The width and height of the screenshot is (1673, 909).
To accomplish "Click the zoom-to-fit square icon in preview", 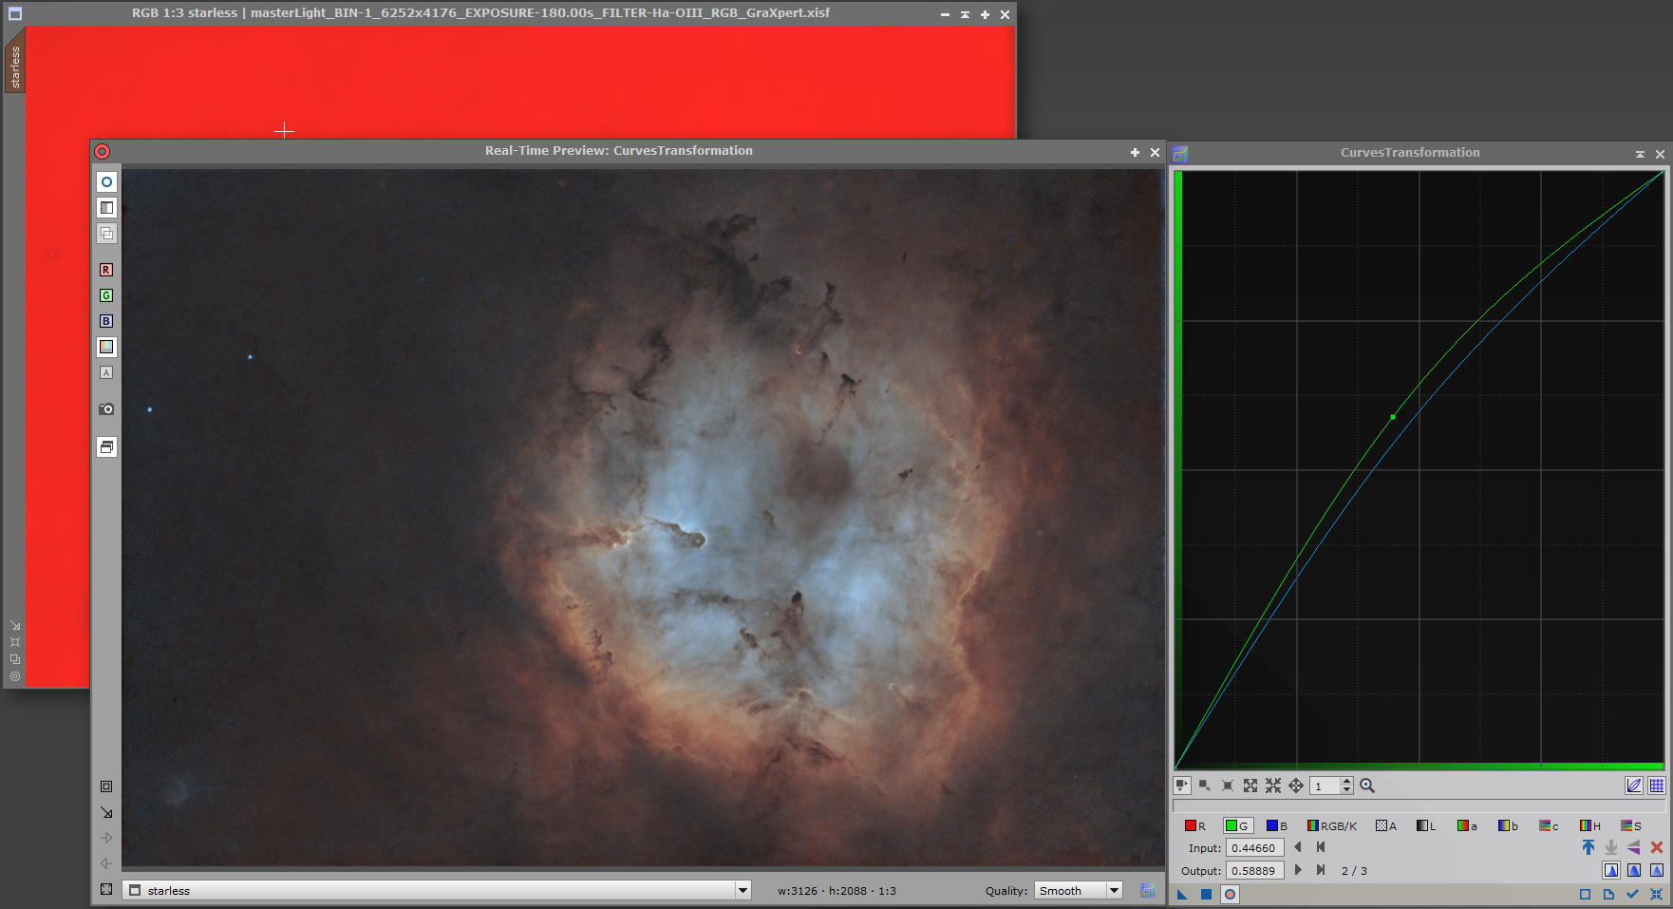I will tap(106, 786).
